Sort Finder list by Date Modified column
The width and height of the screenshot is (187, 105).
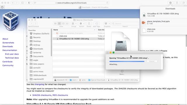pos(101,30)
